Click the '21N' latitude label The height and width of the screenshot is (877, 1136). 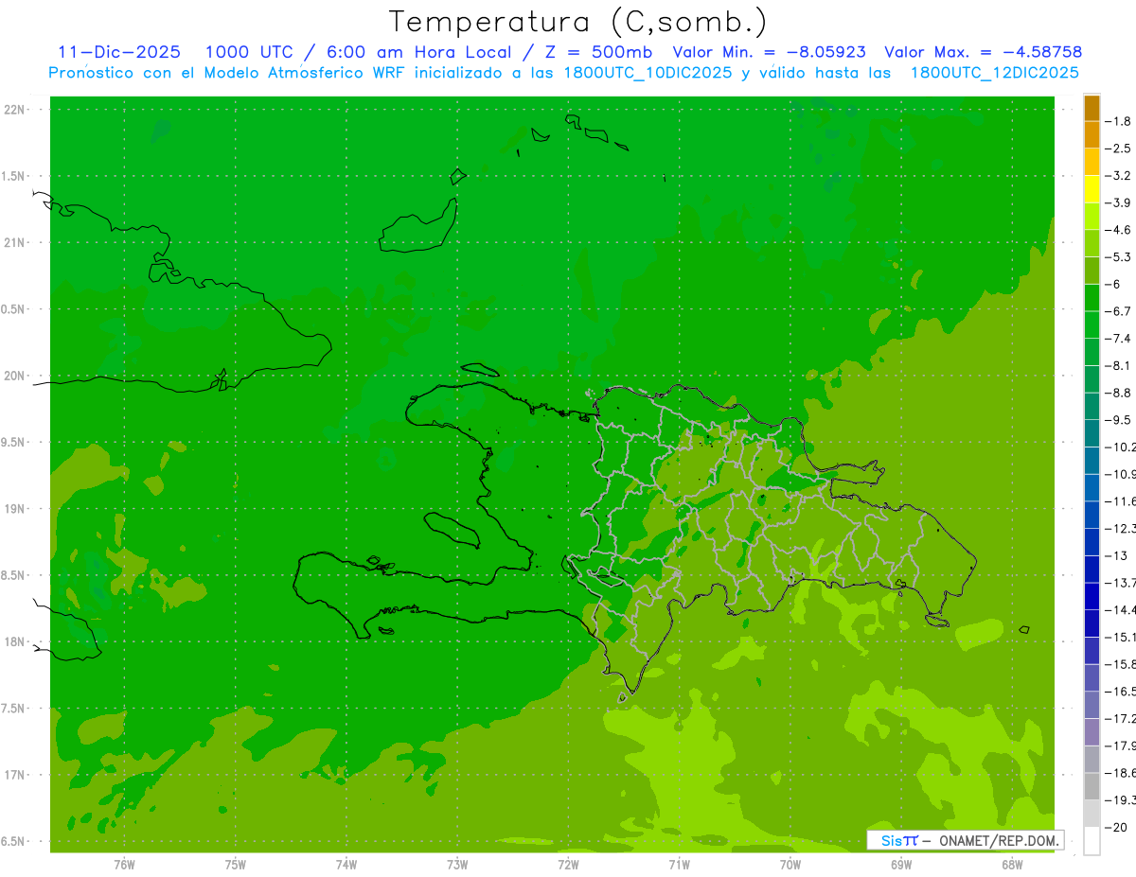click(x=16, y=242)
